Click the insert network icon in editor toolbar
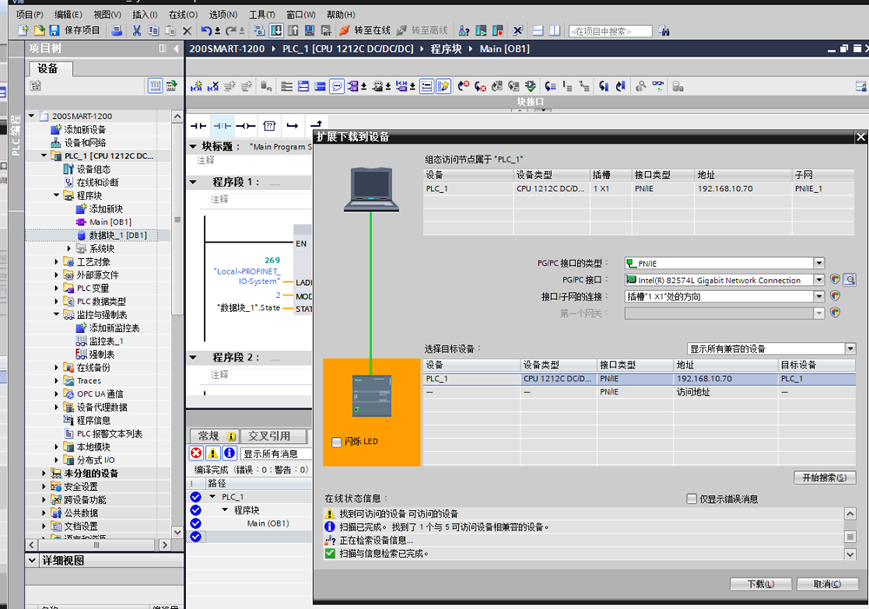This screenshot has height=609, width=869. click(196, 87)
